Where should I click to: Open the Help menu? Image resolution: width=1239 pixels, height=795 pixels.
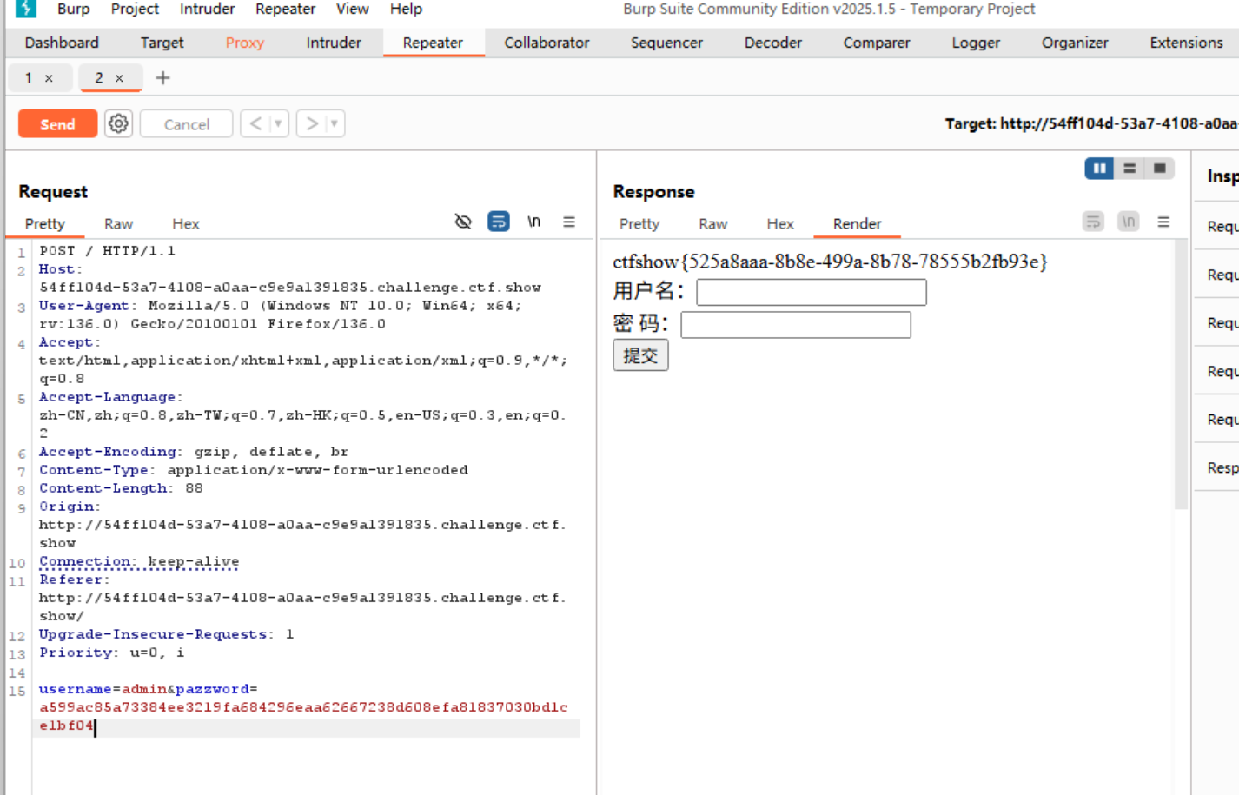[406, 9]
